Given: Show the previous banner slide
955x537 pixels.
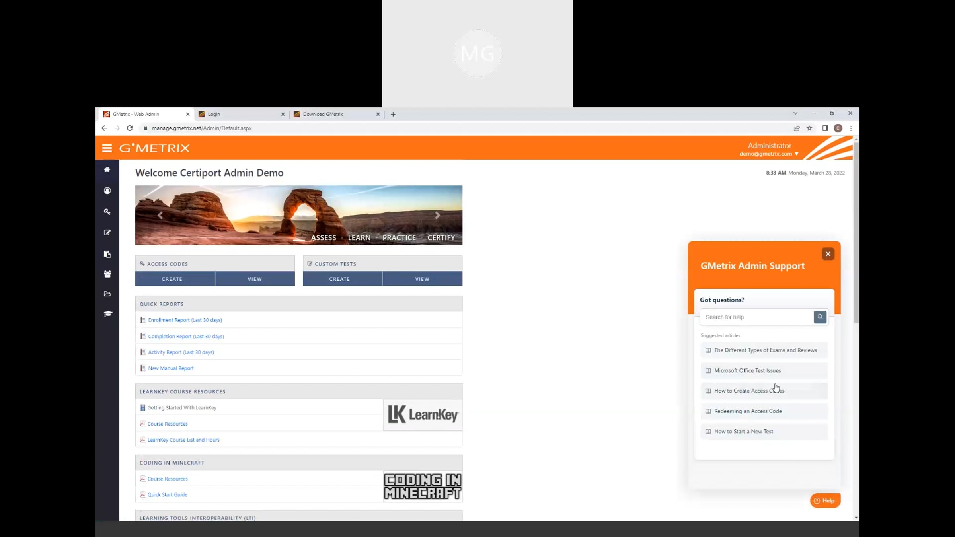Looking at the screenshot, I should point(160,215).
